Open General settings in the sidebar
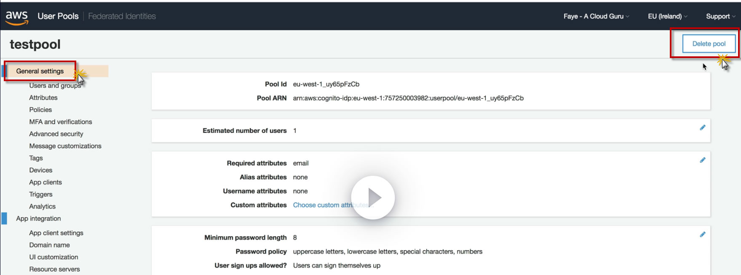Viewport: 741px width, 275px height. point(40,71)
